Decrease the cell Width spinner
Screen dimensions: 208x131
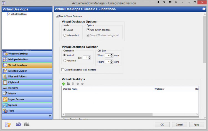[111, 56]
